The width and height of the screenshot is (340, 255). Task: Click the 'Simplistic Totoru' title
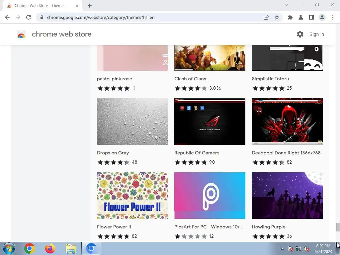(x=270, y=79)
